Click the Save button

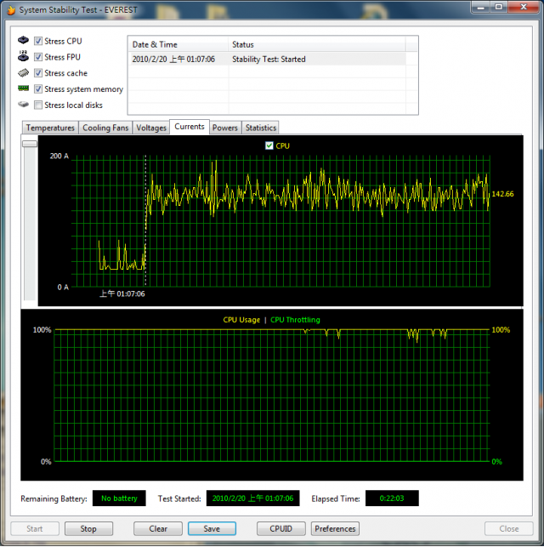(x=212, y=529)
